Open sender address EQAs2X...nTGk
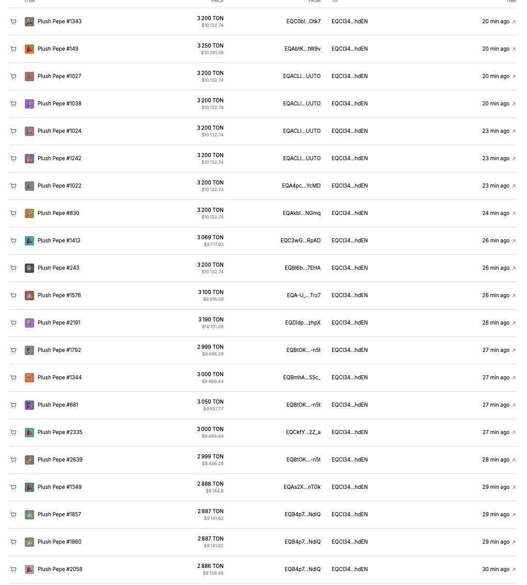This screenshot has width=527, height=585. 302,487
